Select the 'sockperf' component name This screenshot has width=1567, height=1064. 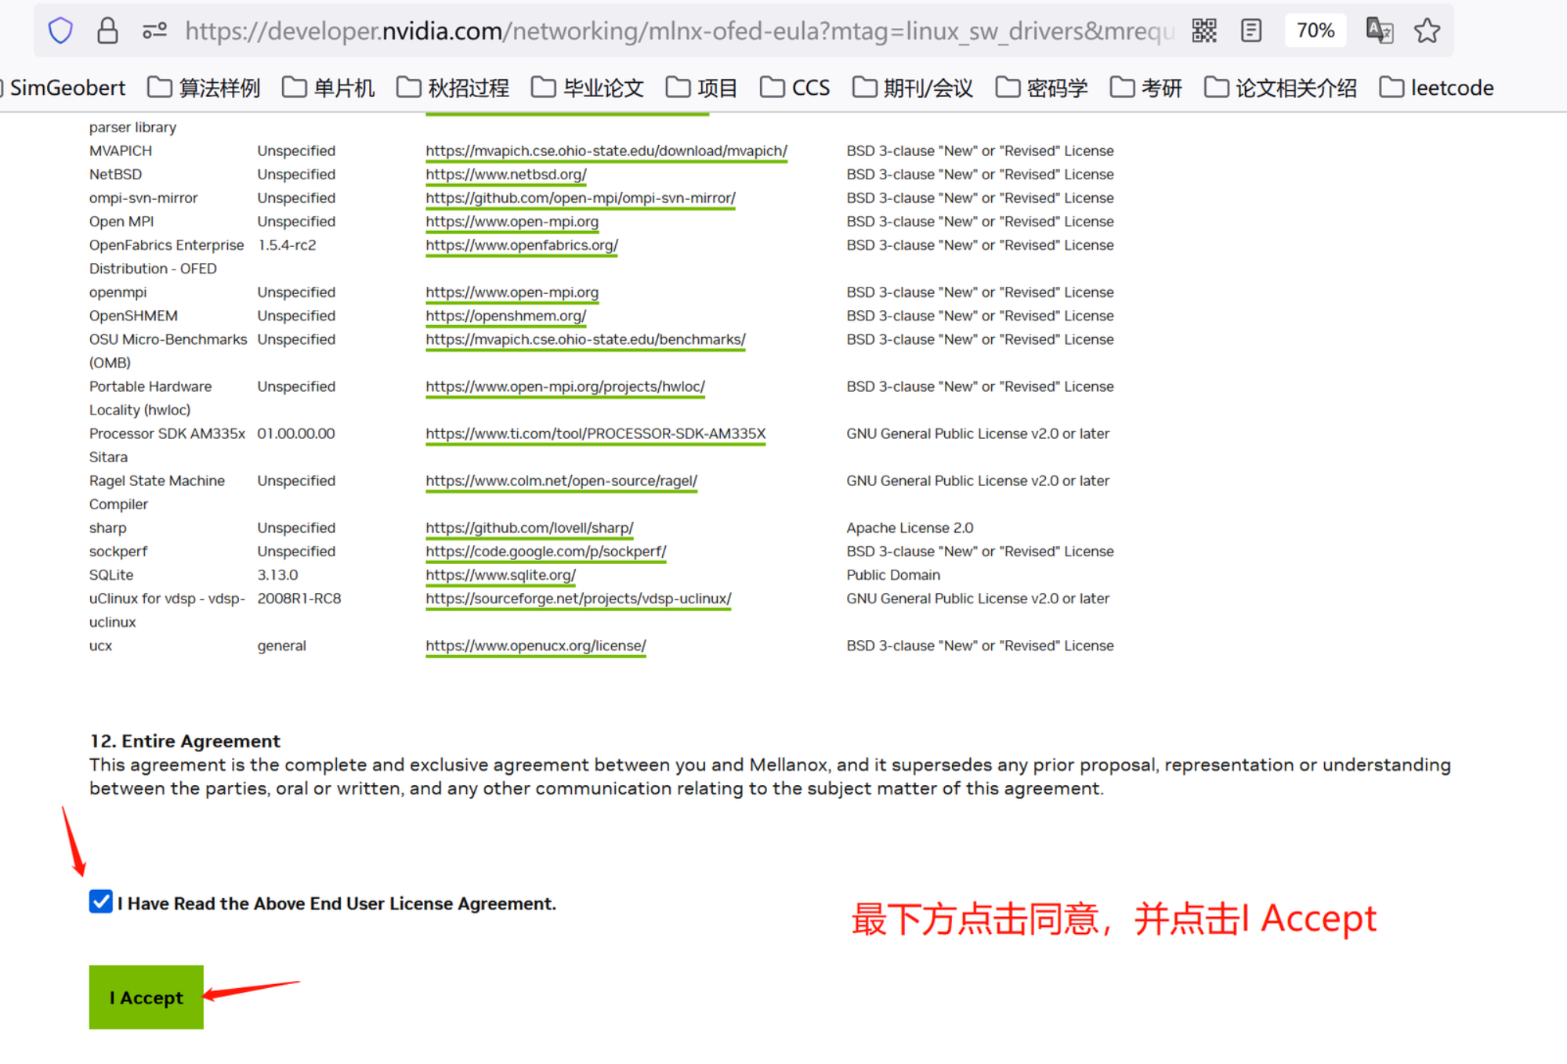point(118,551)
